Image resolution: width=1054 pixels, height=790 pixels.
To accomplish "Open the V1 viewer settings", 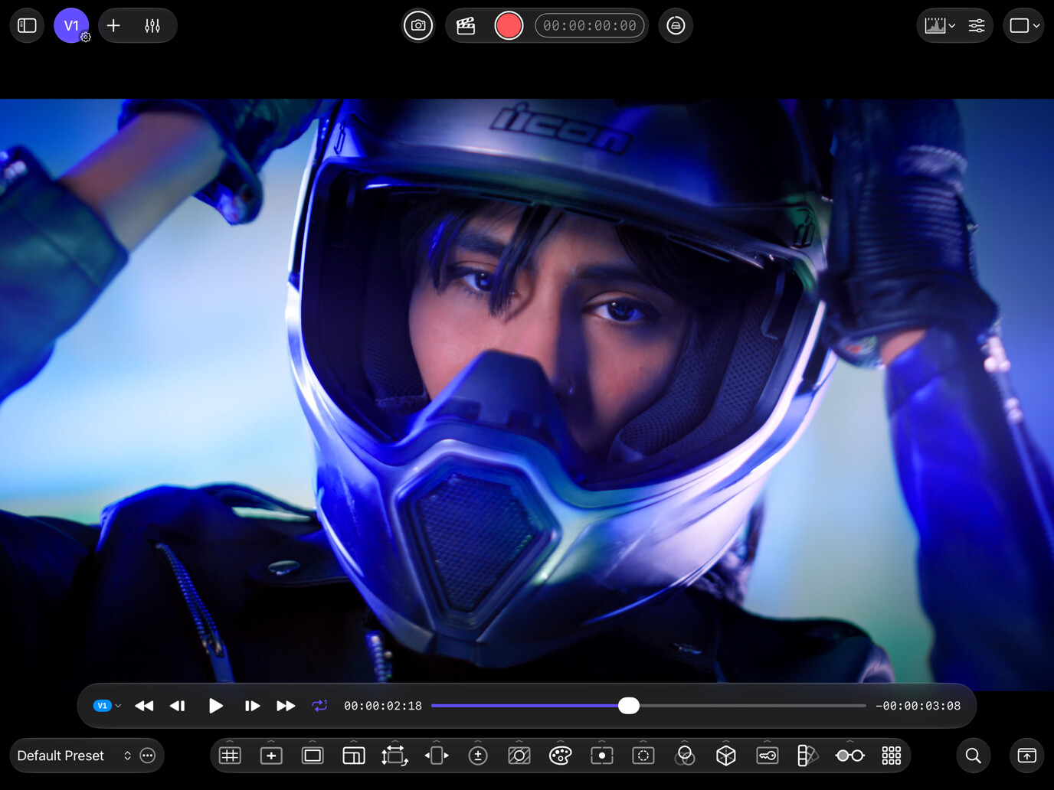I will click(x=71, y=25).
